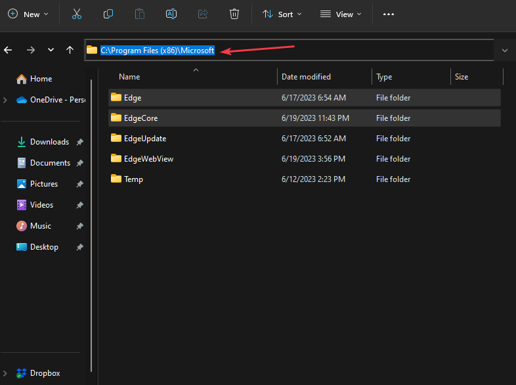
Task: Open Pictures in quick access
Action: (x=37, y=184)
